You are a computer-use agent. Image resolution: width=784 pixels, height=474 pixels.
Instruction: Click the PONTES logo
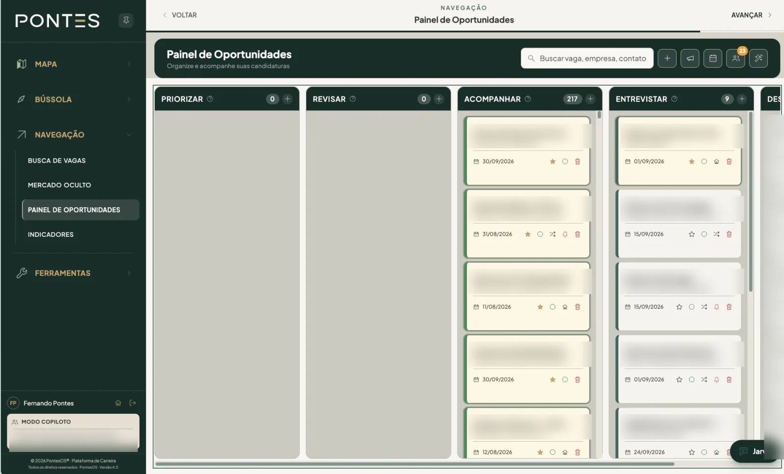[x=57, y=21]
